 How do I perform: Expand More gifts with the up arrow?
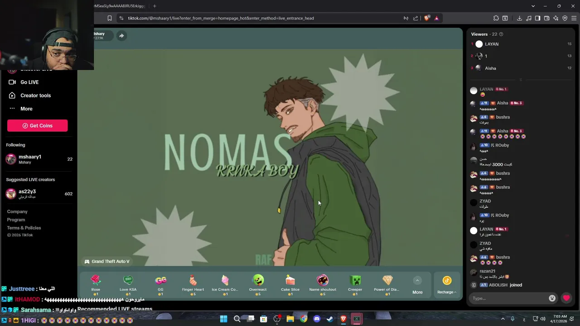(x=417, y=281)
